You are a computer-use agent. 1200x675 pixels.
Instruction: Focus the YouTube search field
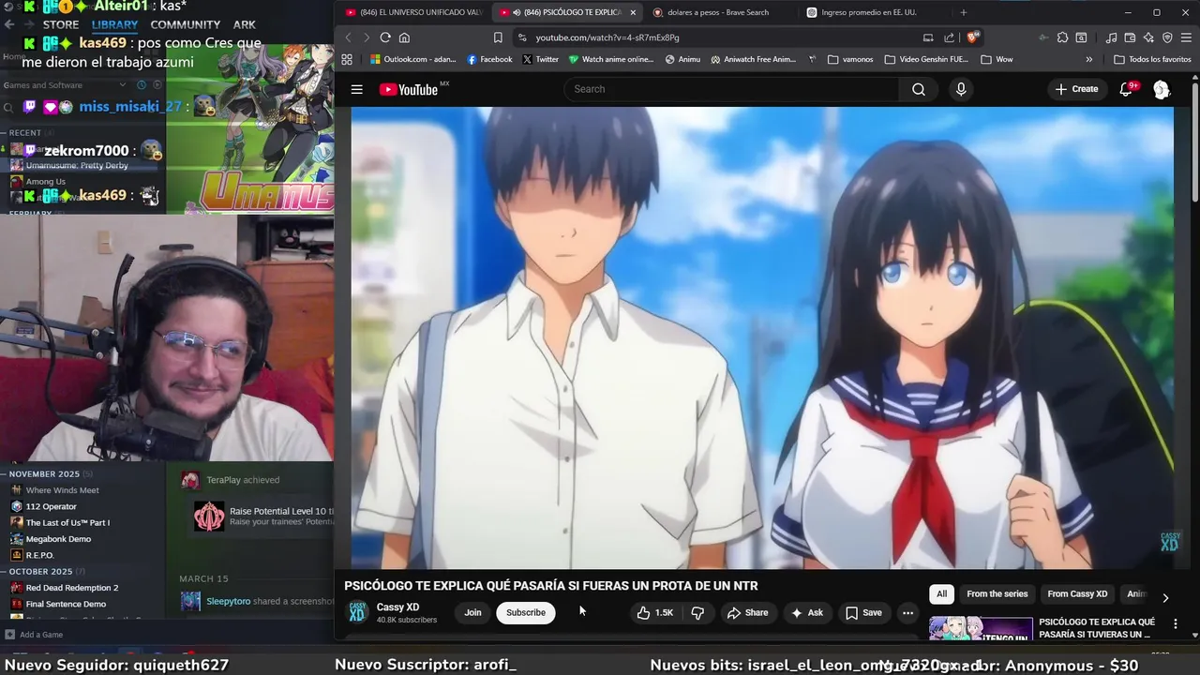tap(731, 89)
